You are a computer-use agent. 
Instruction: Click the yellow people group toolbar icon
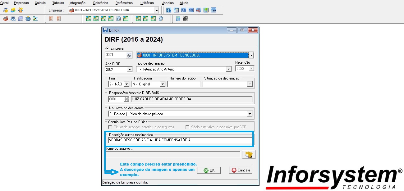[13, 10]
